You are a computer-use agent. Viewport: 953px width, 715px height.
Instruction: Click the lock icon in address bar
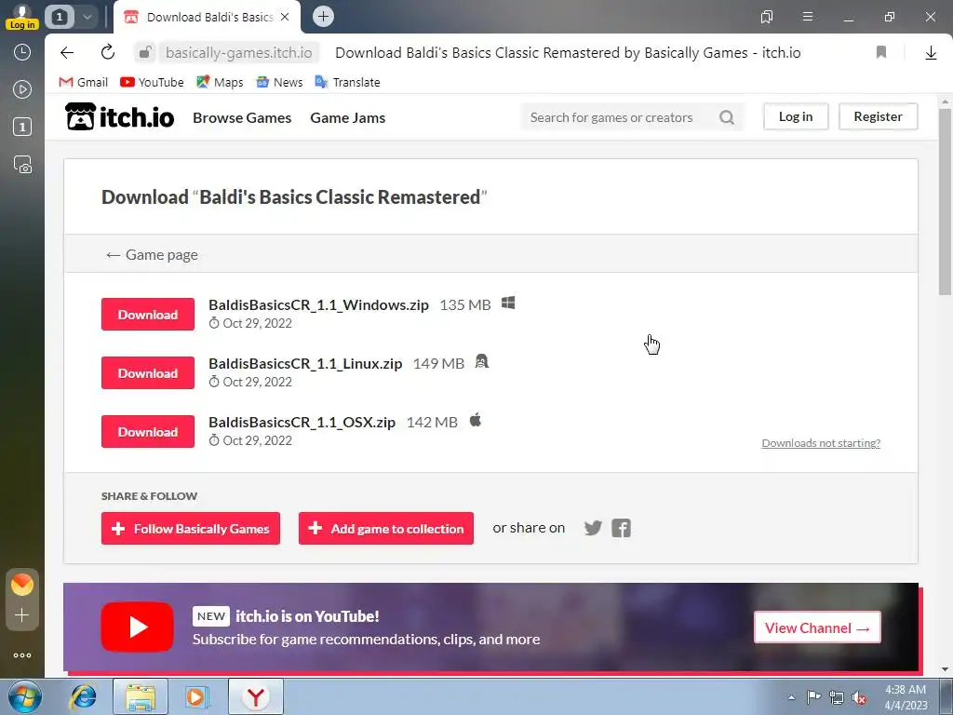click(x=144, y=53)
